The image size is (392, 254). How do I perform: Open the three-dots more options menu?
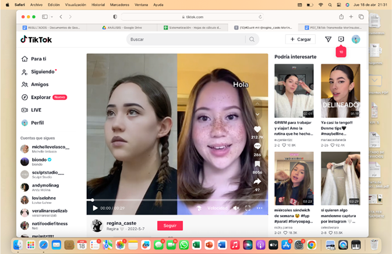(260, 208)
